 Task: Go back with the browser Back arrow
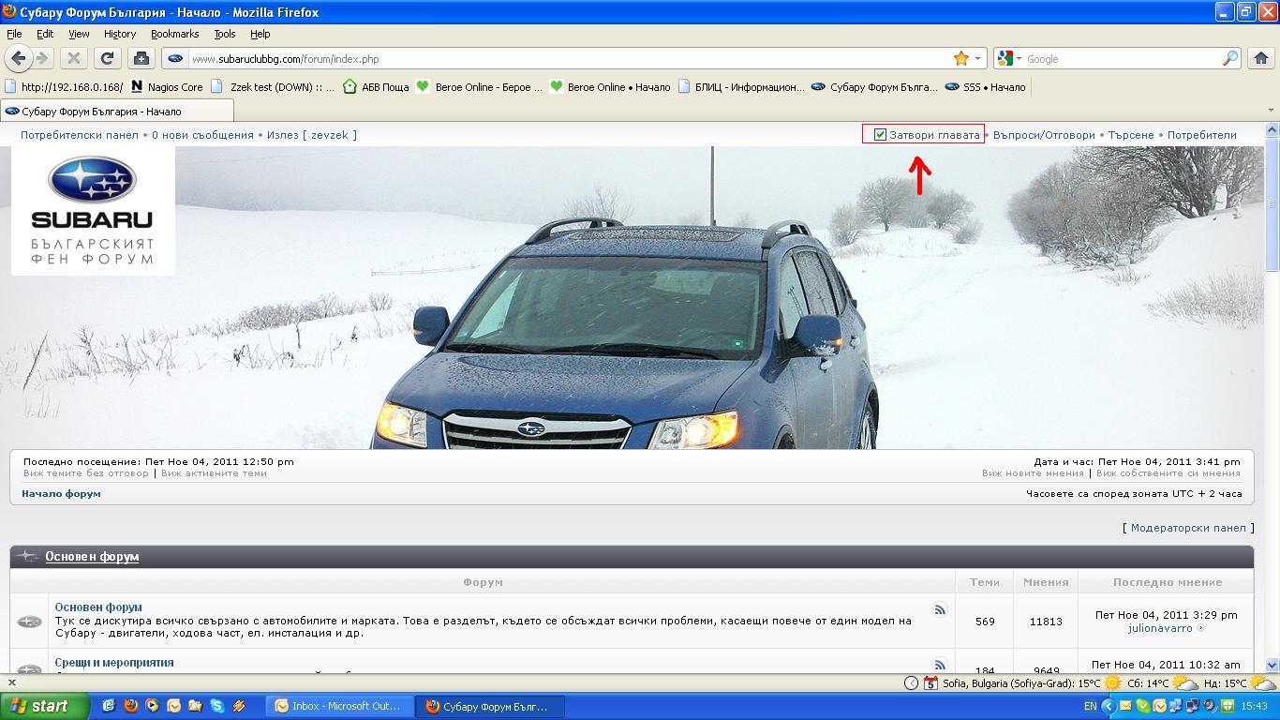[x=18, y=58]
